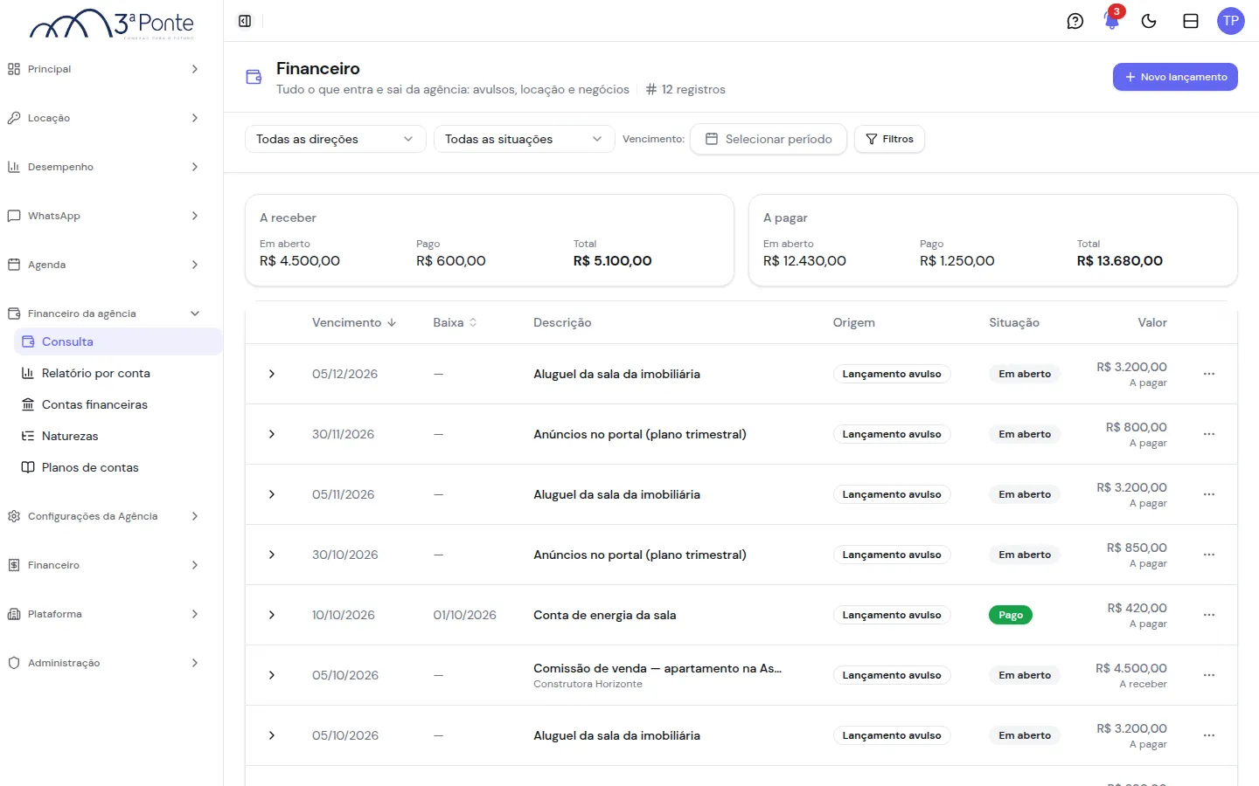
Task: Open Relatório por conta page
Action: point(118,373)
